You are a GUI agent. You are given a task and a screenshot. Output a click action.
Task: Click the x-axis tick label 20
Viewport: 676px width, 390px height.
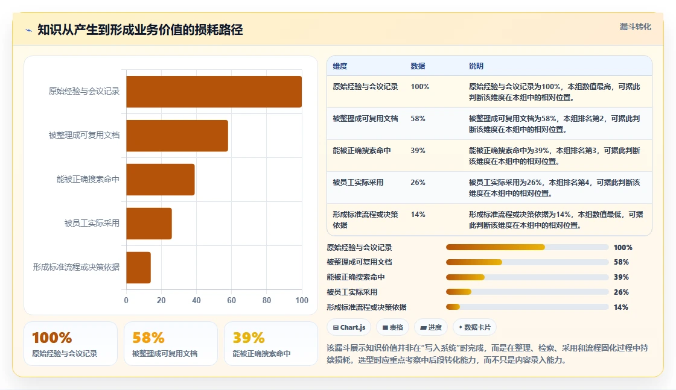coord(161,300)
